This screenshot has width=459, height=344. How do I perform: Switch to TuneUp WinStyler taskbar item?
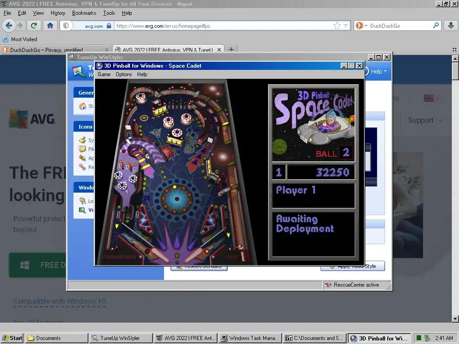[x=121, y=338]
